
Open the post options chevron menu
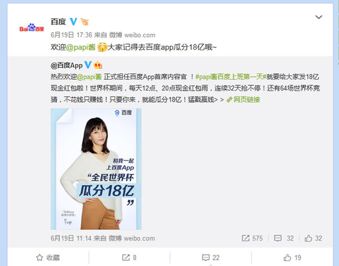(x=319, y=17)
